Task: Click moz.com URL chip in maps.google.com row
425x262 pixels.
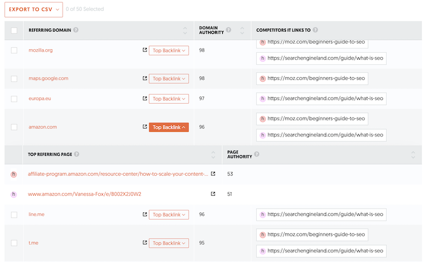Action: click(x=312, y=78)
